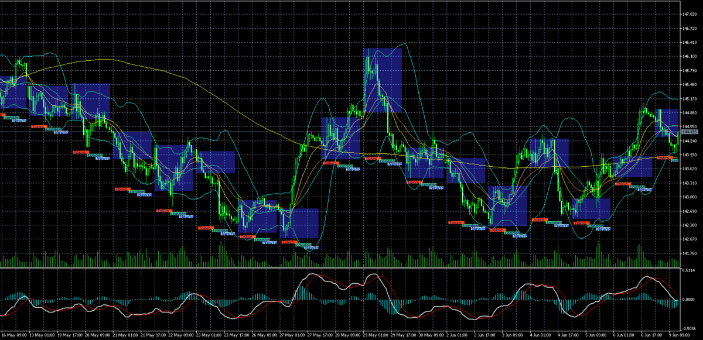Viewport: 703px width, 340px height.
Task: Click the current price tag 144.435
Action: 690,133
